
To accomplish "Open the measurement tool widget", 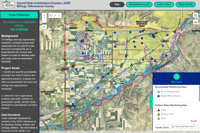I will (x=195, y=22).
